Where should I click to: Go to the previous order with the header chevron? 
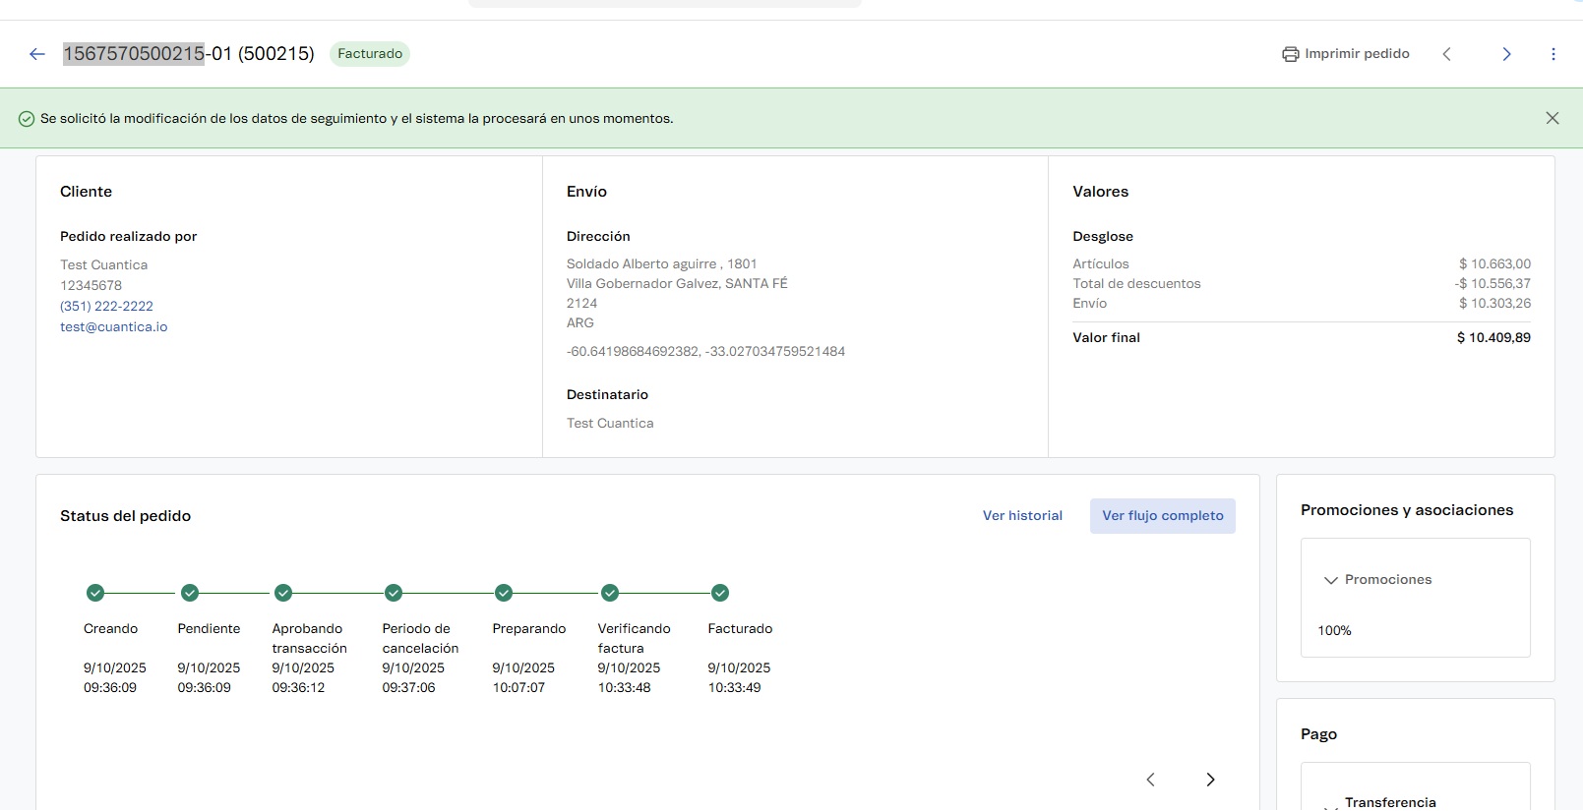pos(1446,54)
